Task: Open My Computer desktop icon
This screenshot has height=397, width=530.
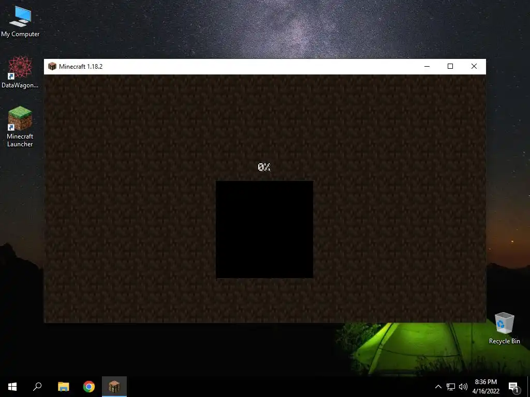Action: click(20, 21)
